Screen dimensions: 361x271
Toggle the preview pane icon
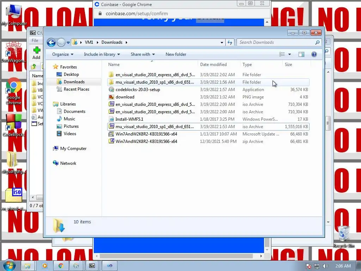click(301, 54)
